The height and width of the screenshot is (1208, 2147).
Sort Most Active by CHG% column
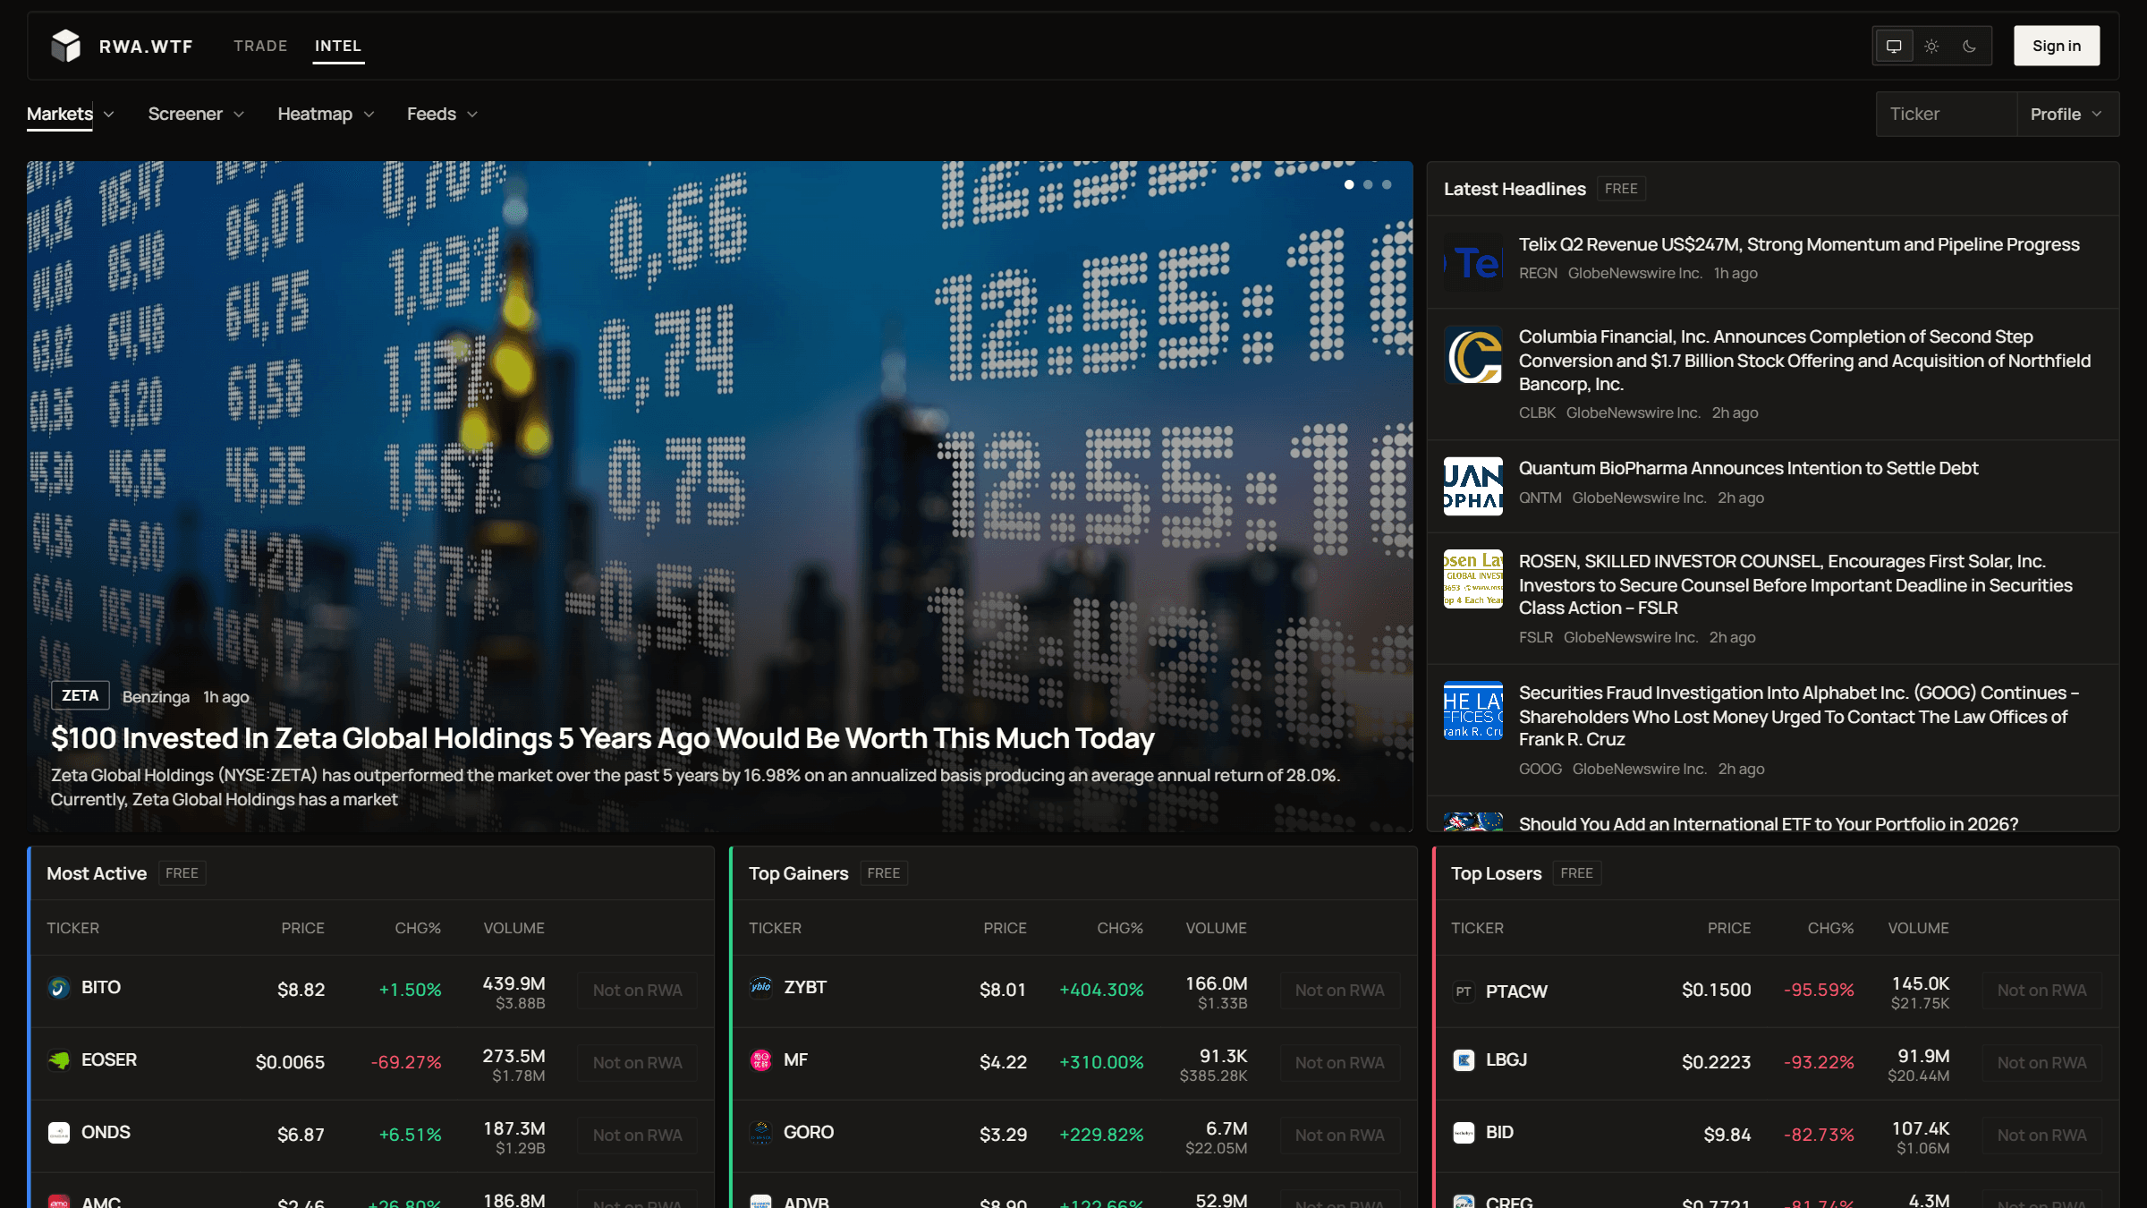[418, 928]
